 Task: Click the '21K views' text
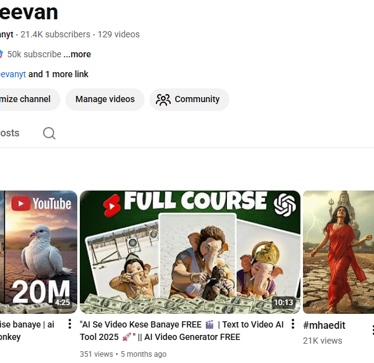click(322, 341)
